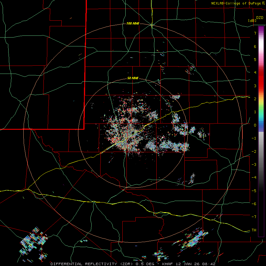Click the -4 value on color scale
266x266 pixels.
(x=254, y=178)
